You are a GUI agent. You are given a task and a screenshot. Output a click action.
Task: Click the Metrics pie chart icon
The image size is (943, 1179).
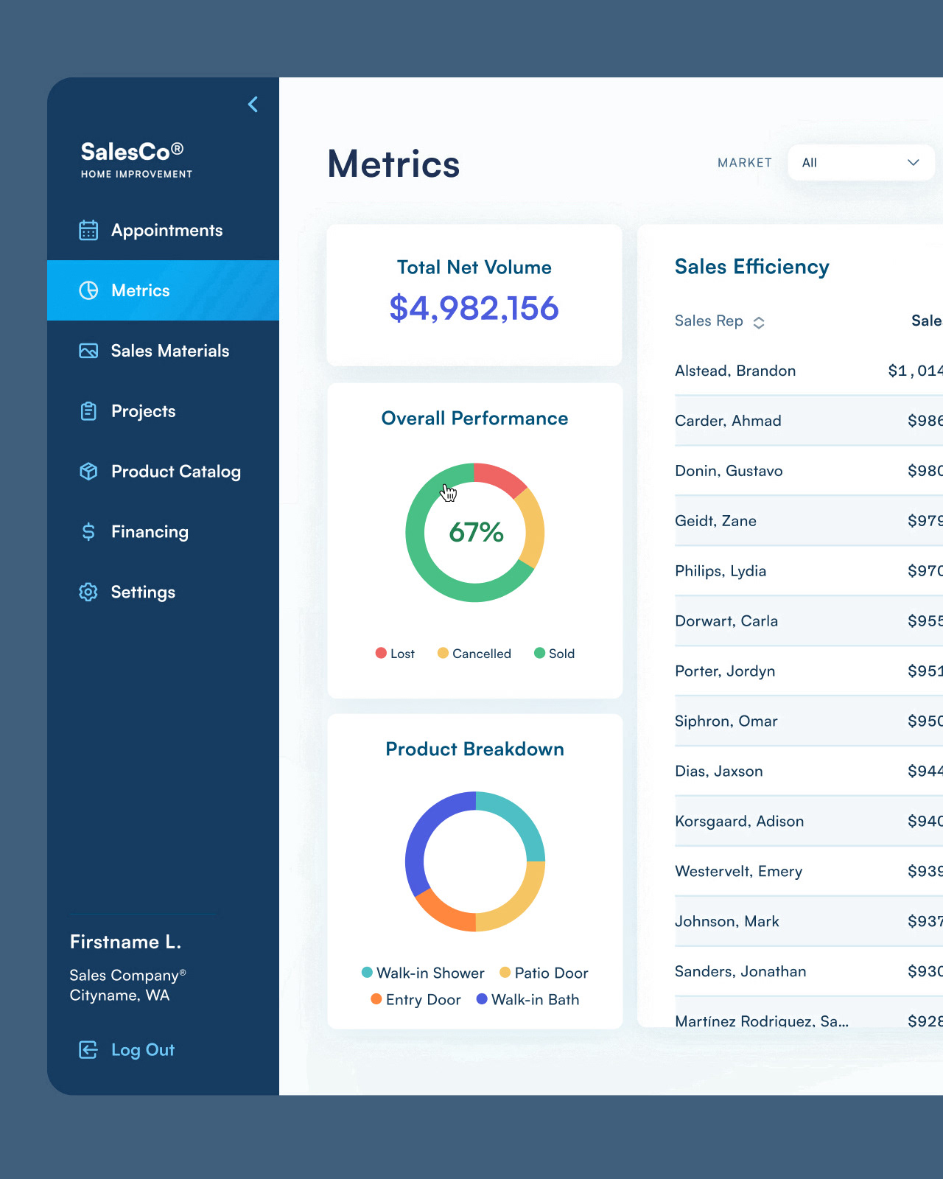(88, 290)
